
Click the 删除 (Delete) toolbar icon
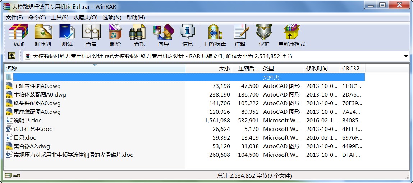[115, 35]
